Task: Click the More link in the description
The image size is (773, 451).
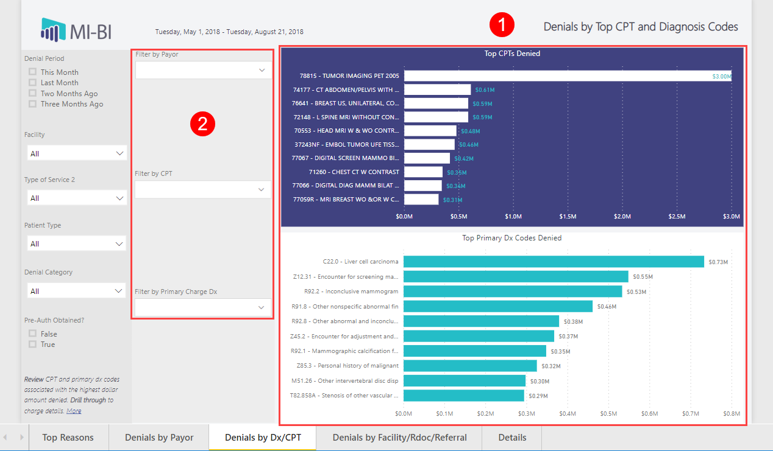Action: (x=74, y=411)
